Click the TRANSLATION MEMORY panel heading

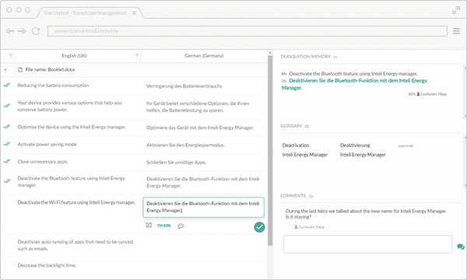click(305, 57)
